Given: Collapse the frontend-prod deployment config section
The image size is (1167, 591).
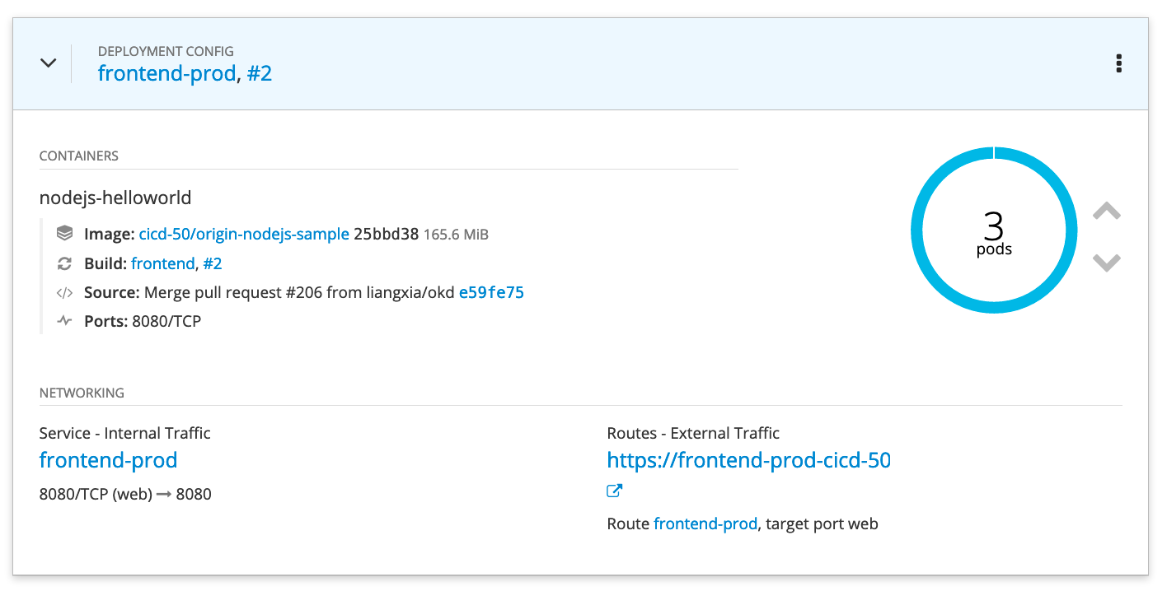Looking at the screenshot, I should coord(49,63).
